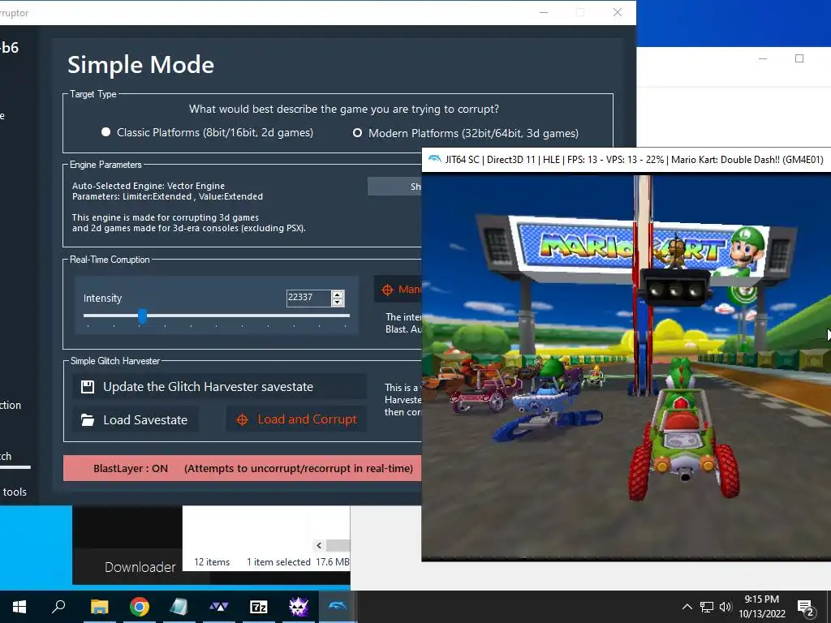Click the '12 items' status bar text
Screen dimensions: 831x623
point(212,562)
